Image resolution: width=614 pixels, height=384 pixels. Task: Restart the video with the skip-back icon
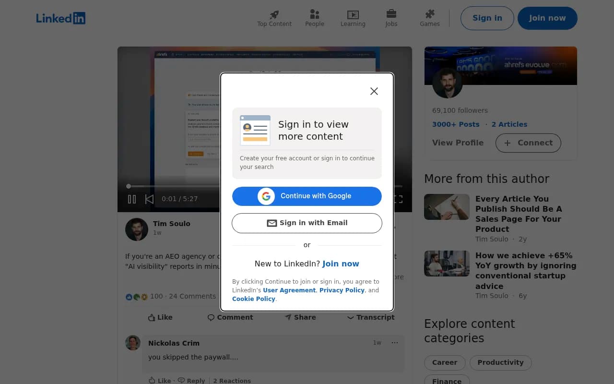point(149,199)
